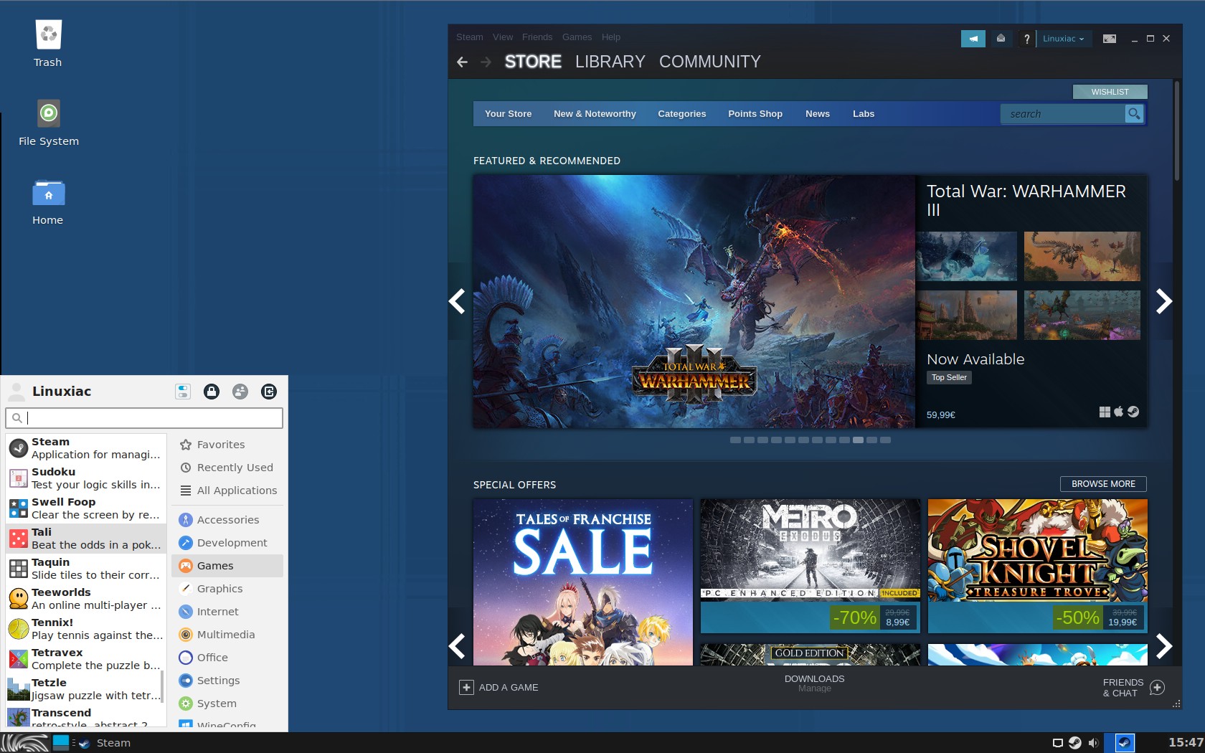Switch Steam to Big Picture mode icon
Screen dimensions: 1205x753
pyautogui.click(x=1110, y=39)
